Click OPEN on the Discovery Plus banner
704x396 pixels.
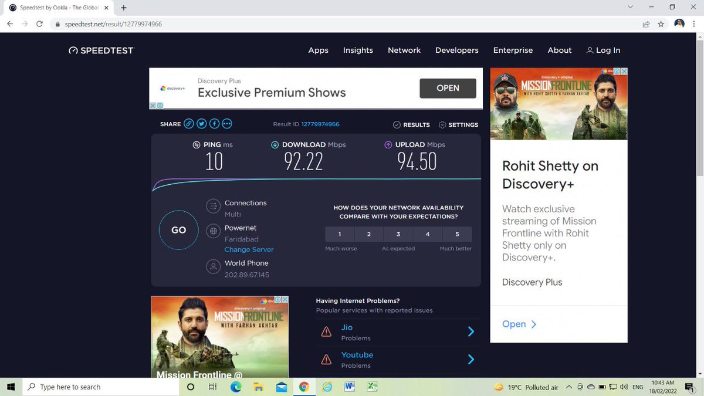click(x=448, y=88)
